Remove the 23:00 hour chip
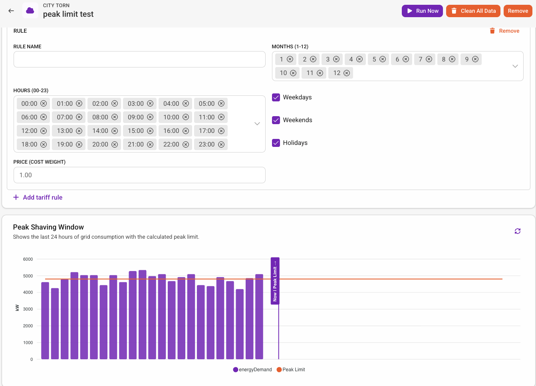 221,144
